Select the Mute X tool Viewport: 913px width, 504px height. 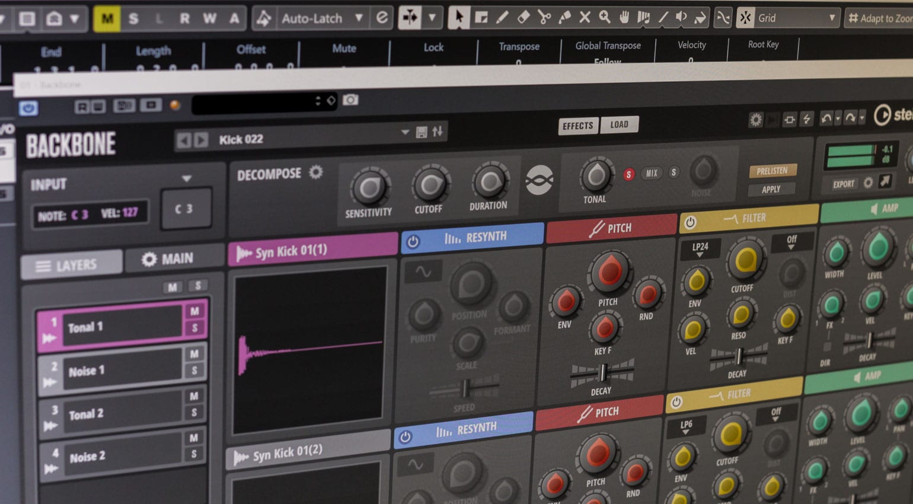[x=585, y=17]
